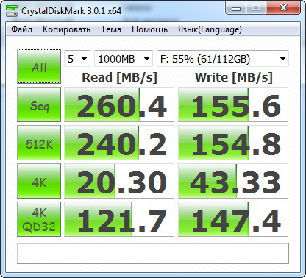
Task: Click the Seq read result 260.4
Action: 119,104
